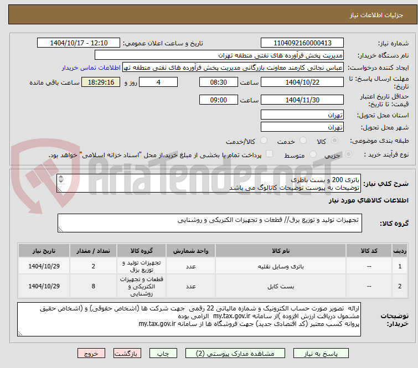Click the شماره نیاز number field
Screen dimensions: 418x368
302,43
